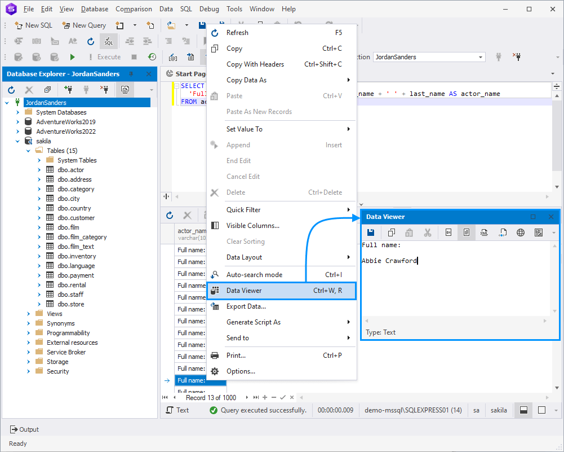Switch Data Viewer to XML view
The image size is (564, 452).
click(x=483, y=232)
